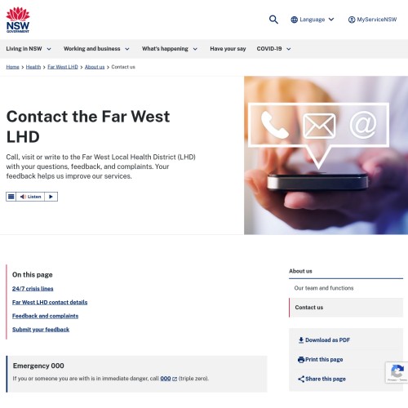This screenshot has width=408, height=408.
Task: Open the What's happening menu
Action: [170, 49]
